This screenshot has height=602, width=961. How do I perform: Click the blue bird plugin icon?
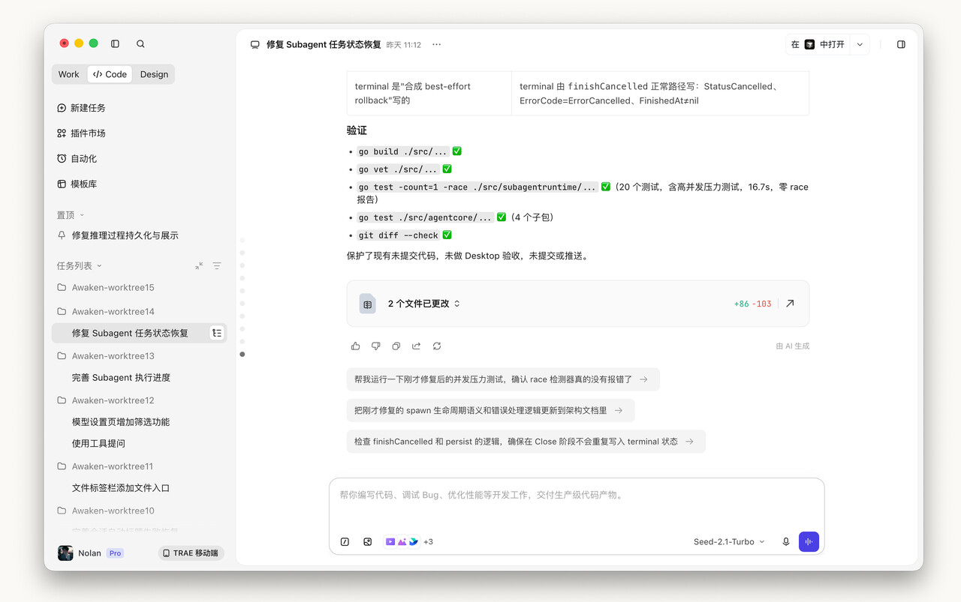(x=413, y=541)
